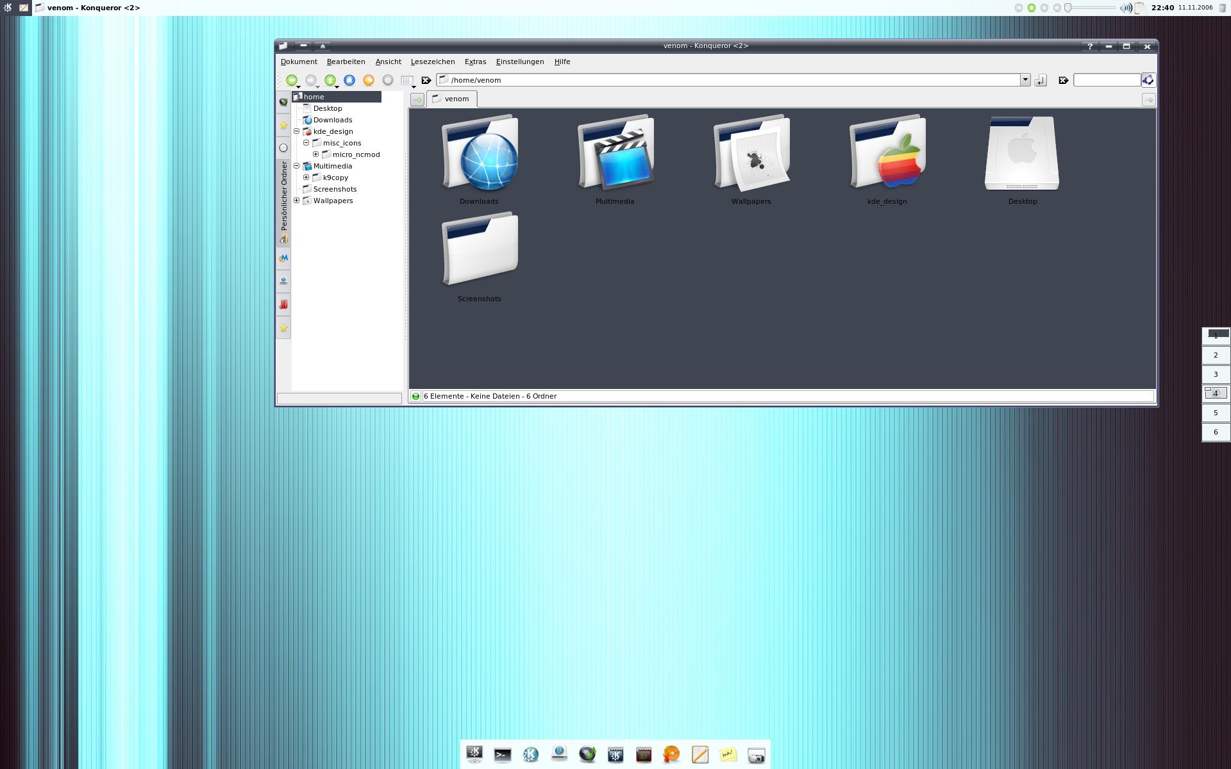Open the Ansicht menu
1231x769 pixels.
click(x=388, y=62)
